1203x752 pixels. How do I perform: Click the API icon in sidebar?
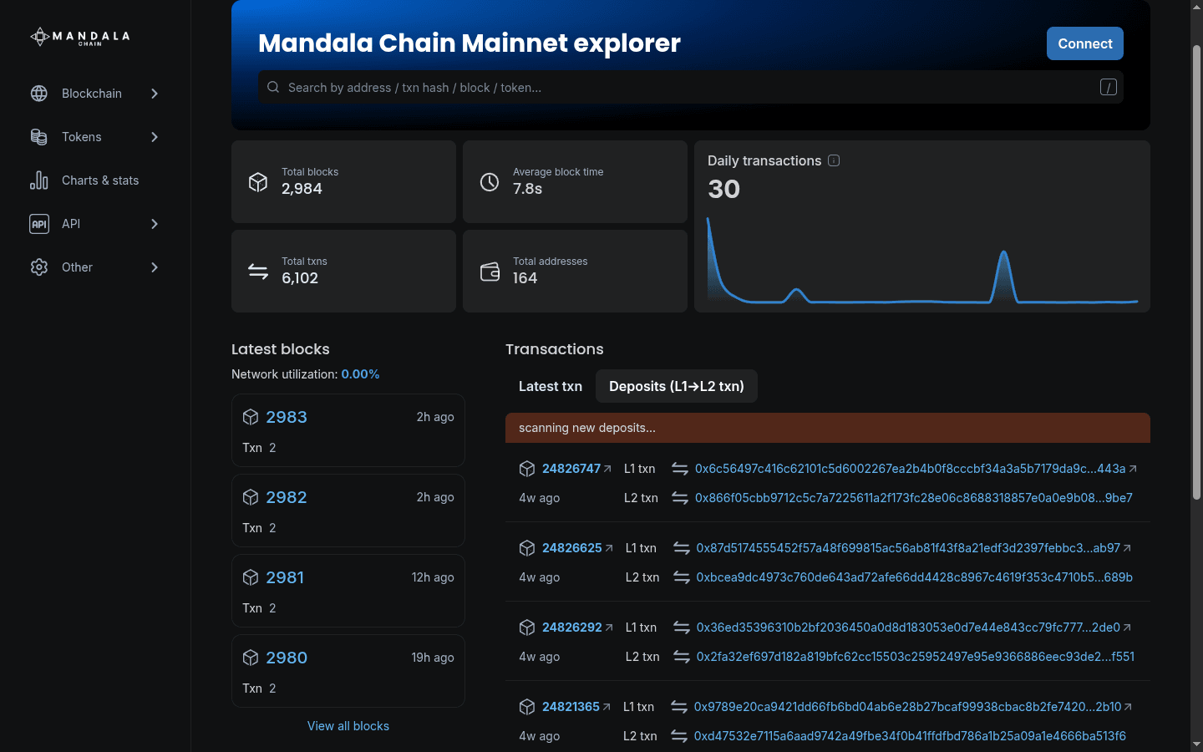point(39,224)
